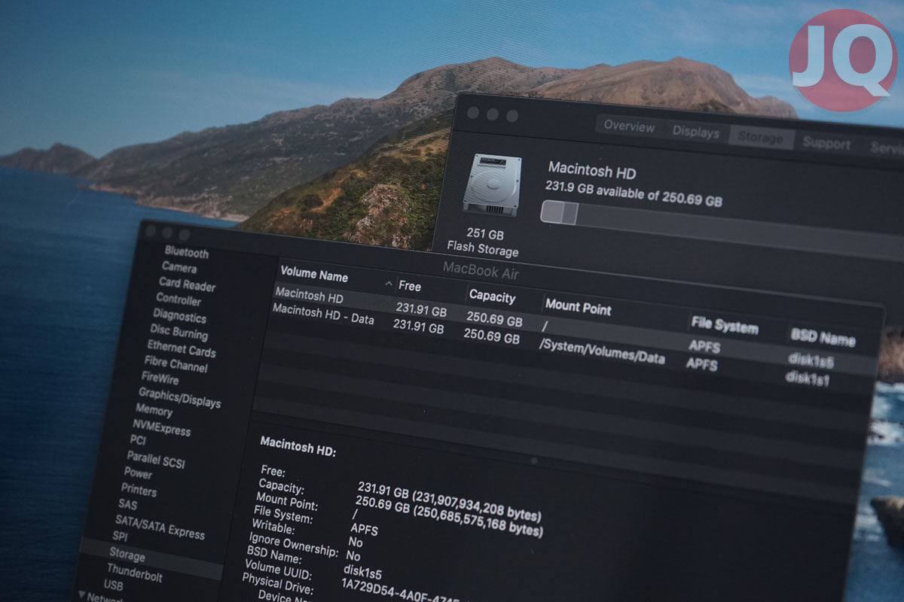Open the NVMExpress section

pyautogui.click(x=161, y=427)
